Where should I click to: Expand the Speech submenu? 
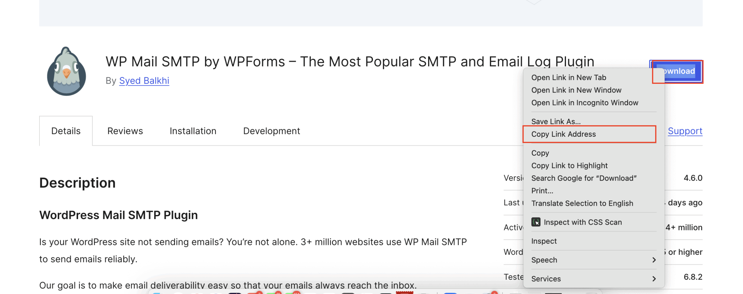(x=544, y=260)
